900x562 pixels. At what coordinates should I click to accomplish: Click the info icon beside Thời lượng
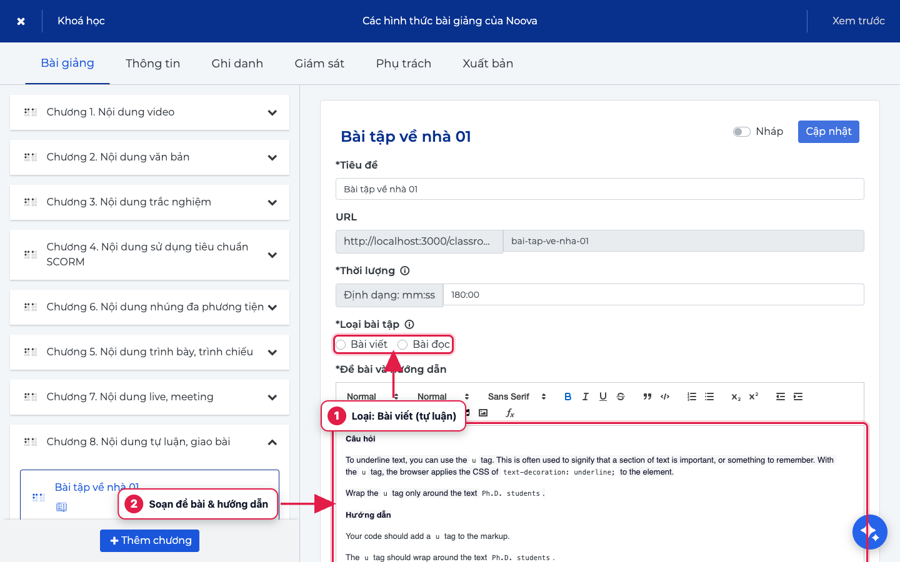pos(405,270)
